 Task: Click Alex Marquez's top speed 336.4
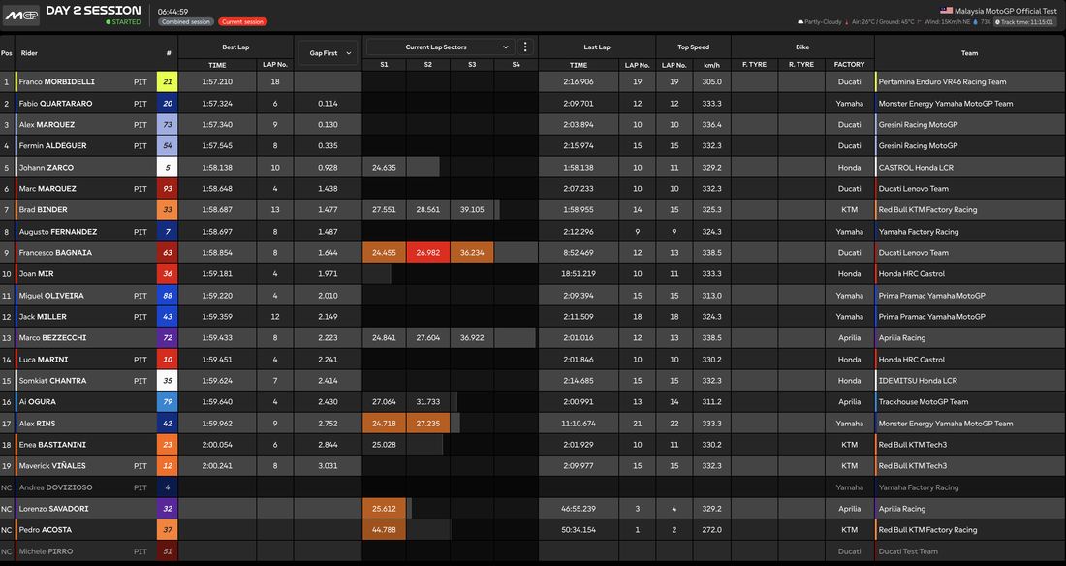coord(712,124)
